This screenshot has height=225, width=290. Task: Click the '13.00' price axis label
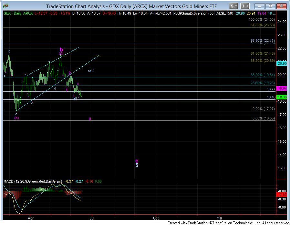(282, 168)
